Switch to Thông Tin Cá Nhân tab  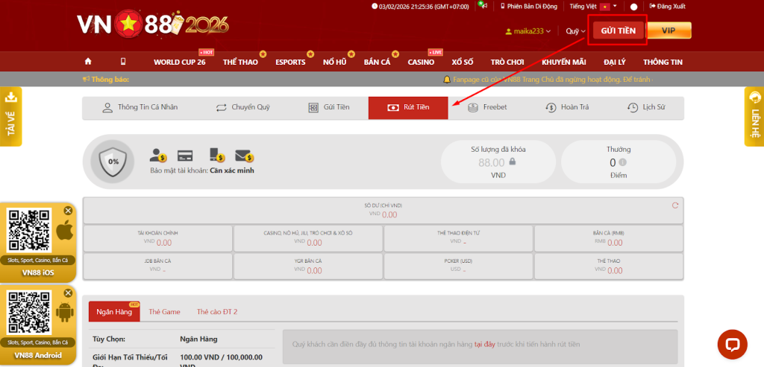[140, 107]
